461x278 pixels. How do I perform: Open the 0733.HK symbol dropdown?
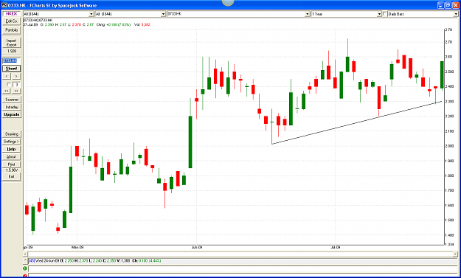(x=308, y=14)
